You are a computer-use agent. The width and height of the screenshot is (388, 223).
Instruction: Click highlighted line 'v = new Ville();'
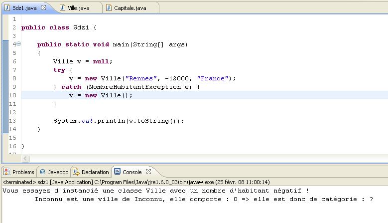click(101, 95)
